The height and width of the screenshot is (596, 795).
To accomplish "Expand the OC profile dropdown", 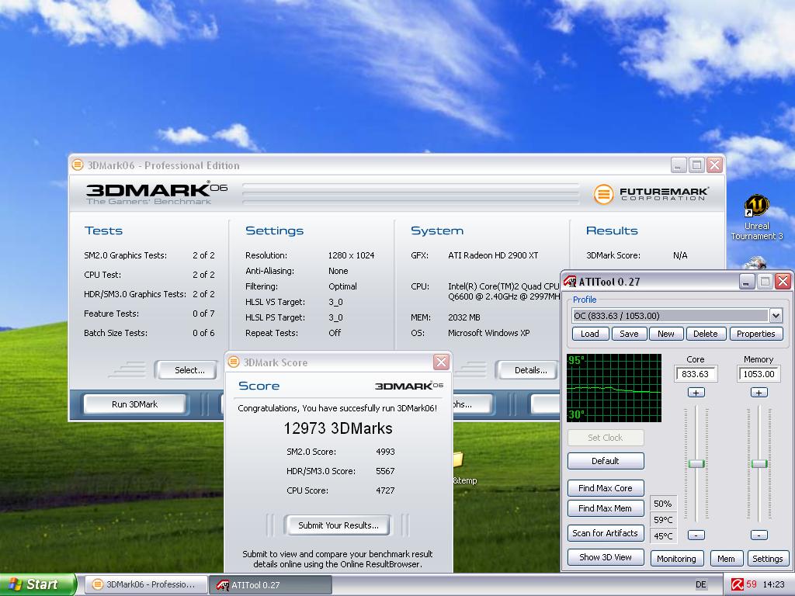I will click(776, 316).
